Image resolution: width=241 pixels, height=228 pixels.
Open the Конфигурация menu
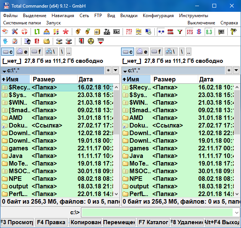pyautogui.click(x=158, y=16)
